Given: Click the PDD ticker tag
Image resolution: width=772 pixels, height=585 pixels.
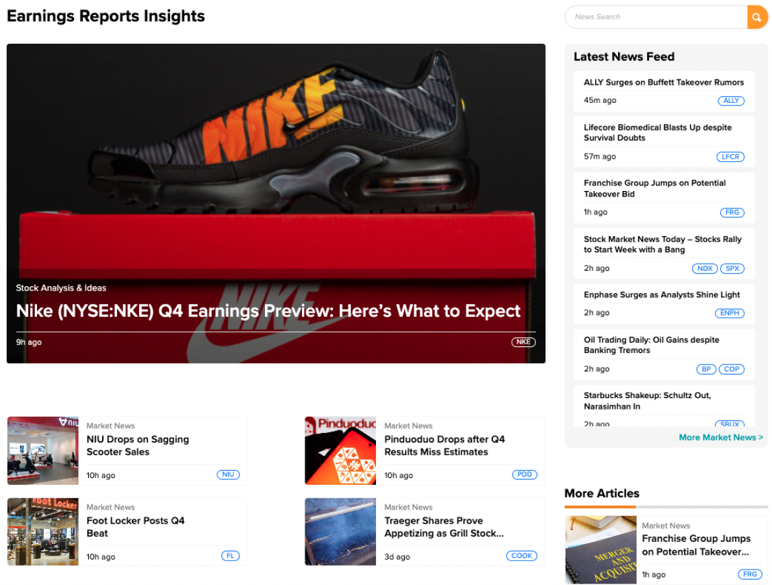Looking at the screenshot, I should pos(525,475).
